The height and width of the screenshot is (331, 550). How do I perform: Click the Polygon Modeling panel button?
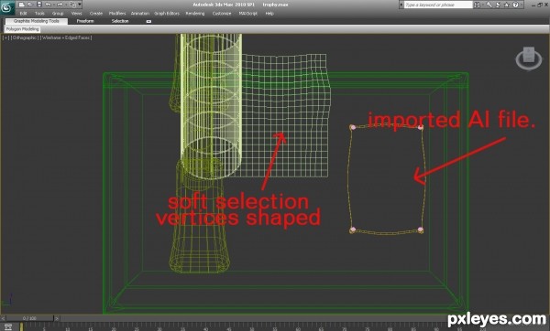click(22, 29)
